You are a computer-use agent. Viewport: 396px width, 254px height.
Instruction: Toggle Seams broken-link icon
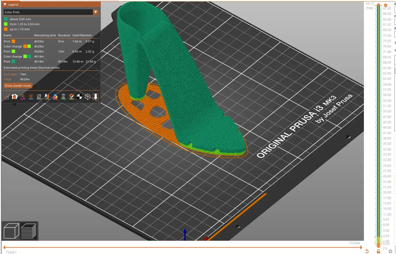pos(39,97)
